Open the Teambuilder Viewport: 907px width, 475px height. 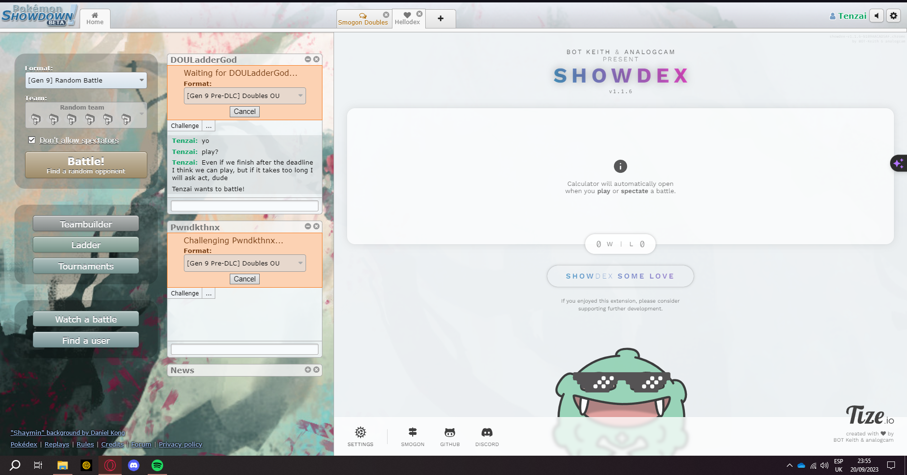86,224
